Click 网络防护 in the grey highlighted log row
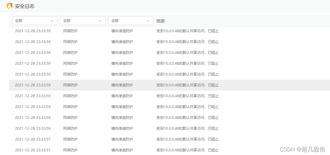 click(70, 85)
